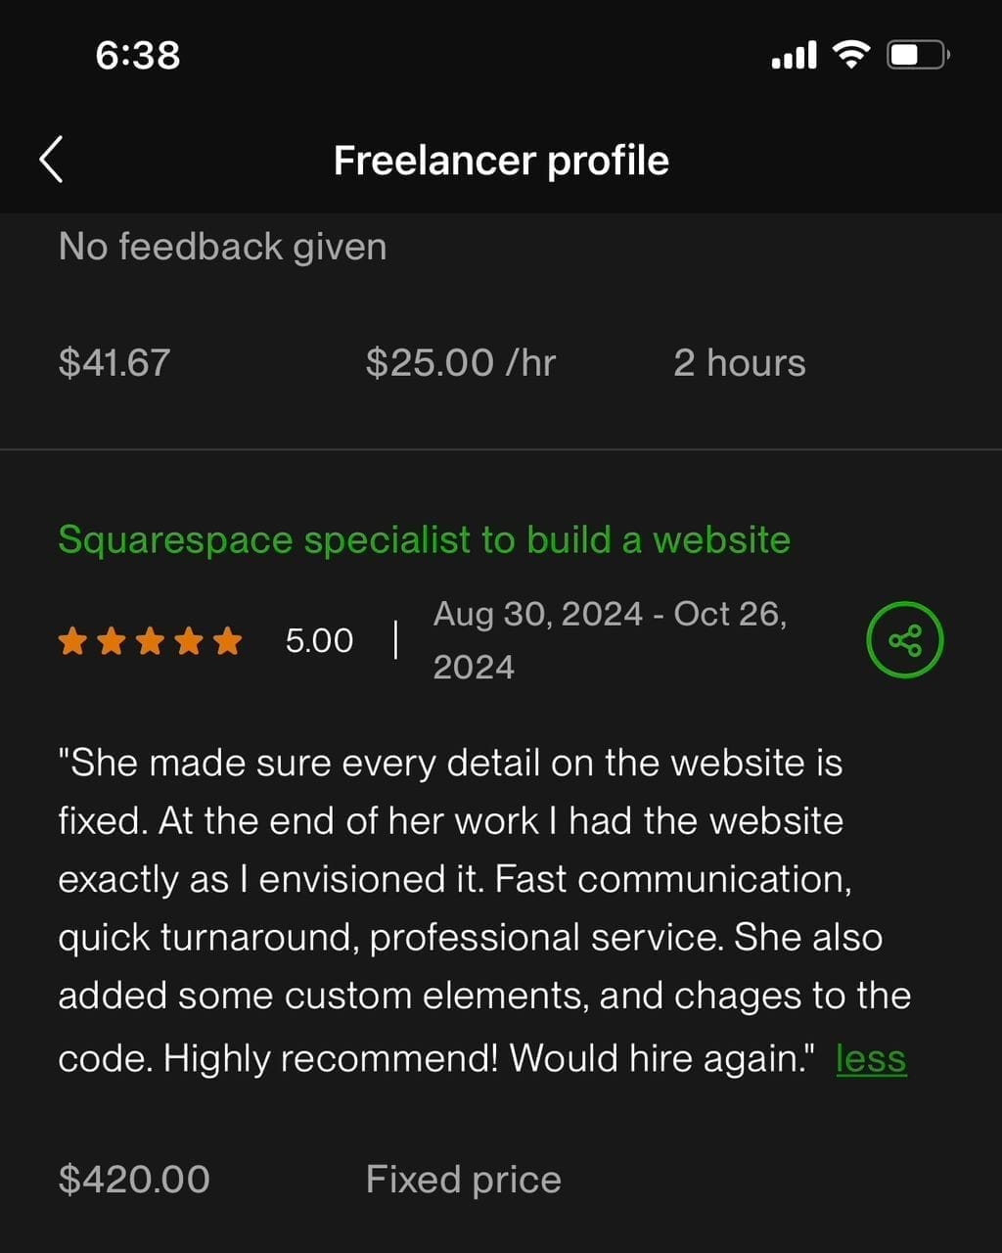
Task: Tap the $420.00 earnings amount
Action: (134, 1180)
